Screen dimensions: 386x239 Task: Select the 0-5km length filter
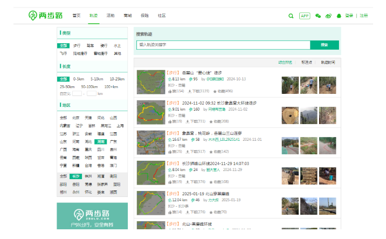coord(79,79)
